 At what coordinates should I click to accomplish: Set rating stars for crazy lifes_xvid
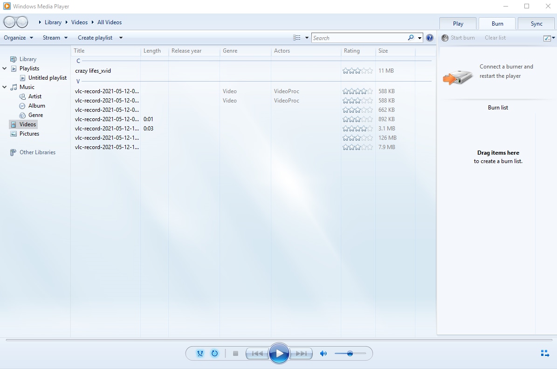(358, 71)
